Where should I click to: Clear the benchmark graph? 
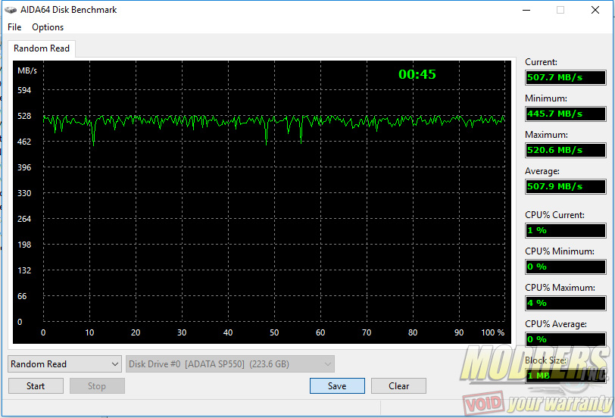point(398,386)
